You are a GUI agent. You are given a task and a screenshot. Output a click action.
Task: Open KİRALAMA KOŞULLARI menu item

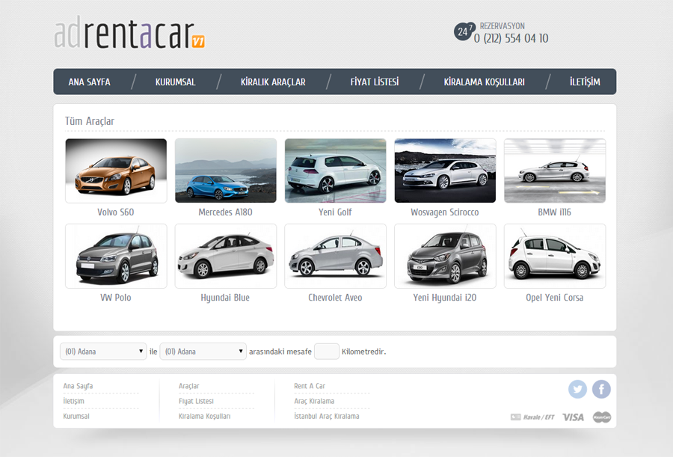point(484,82)
